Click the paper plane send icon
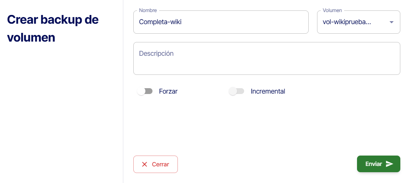Viewport: 407px width, 183px height. tap(390, 164)
